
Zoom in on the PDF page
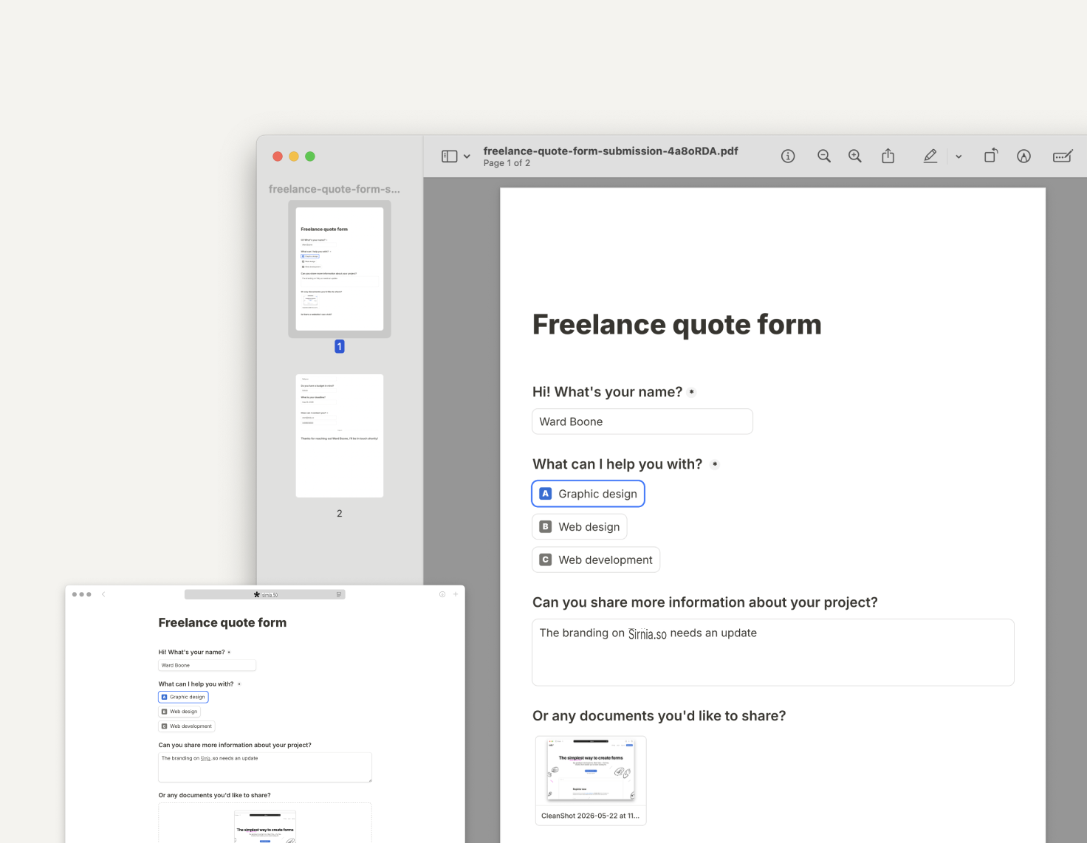pos(855,156)
